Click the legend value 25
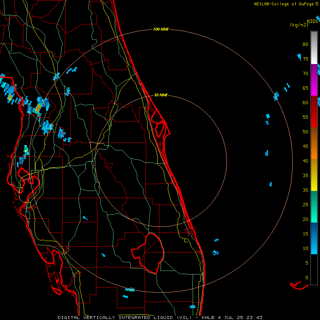This screenshot has height=320, width=320. click(x=305, y=205)
